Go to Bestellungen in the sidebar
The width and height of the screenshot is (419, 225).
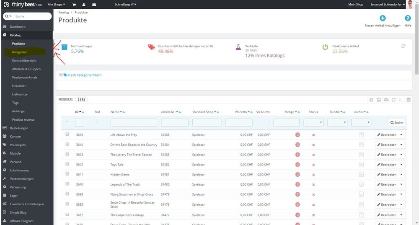coord(18,128)
